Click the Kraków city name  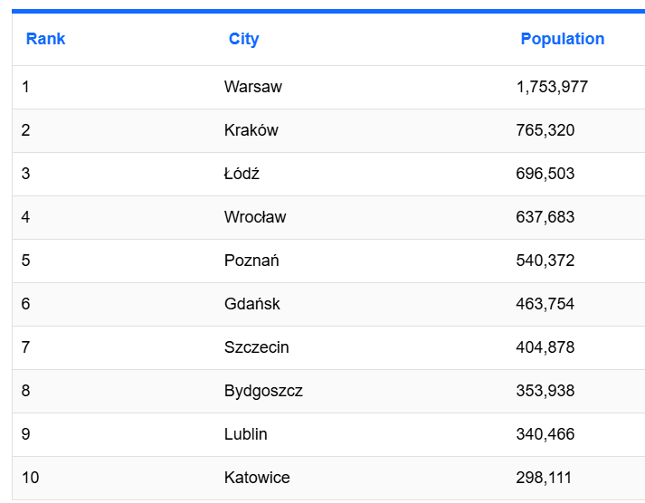pyautogui.click(x=251, y=130)
